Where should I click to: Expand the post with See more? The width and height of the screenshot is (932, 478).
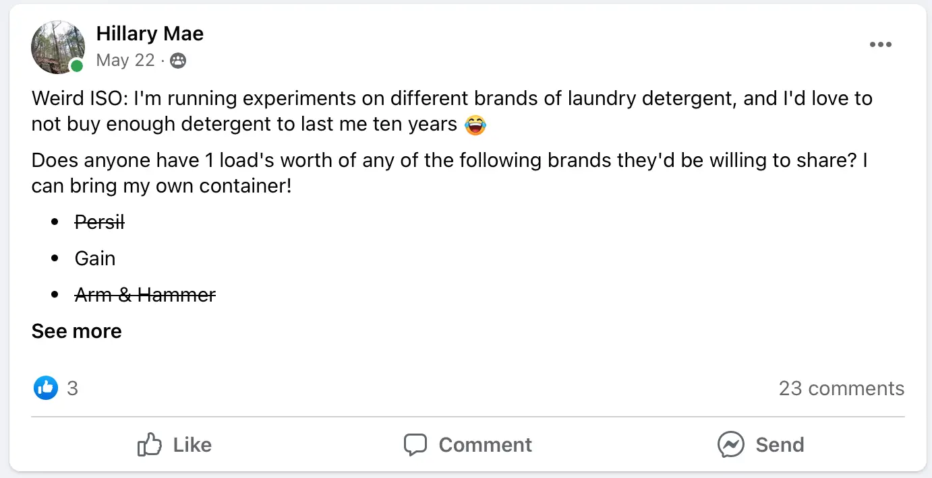[x=76, y=331]
